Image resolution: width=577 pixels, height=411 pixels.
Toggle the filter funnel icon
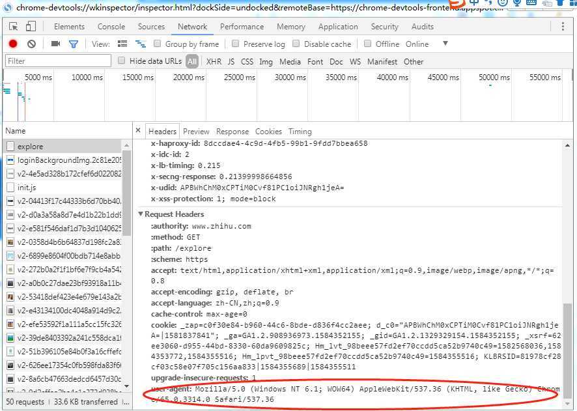tap(74, 44)
